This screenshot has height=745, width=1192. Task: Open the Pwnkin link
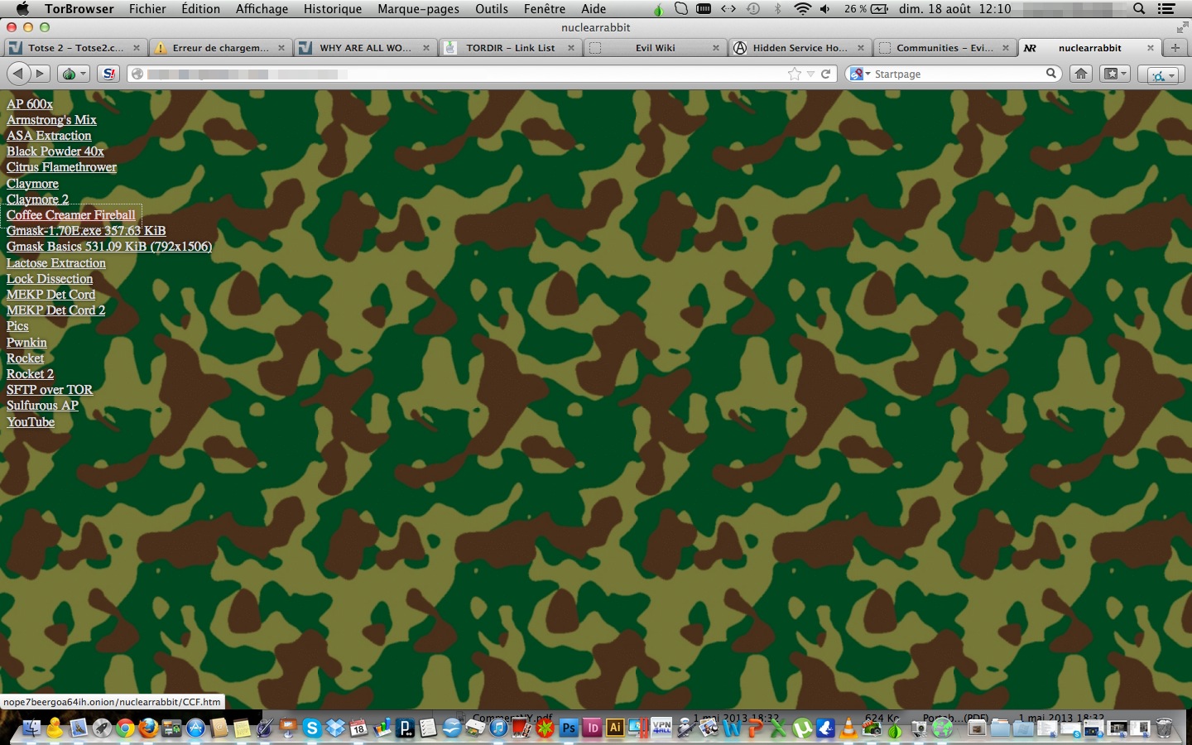[x=26, y=342]
